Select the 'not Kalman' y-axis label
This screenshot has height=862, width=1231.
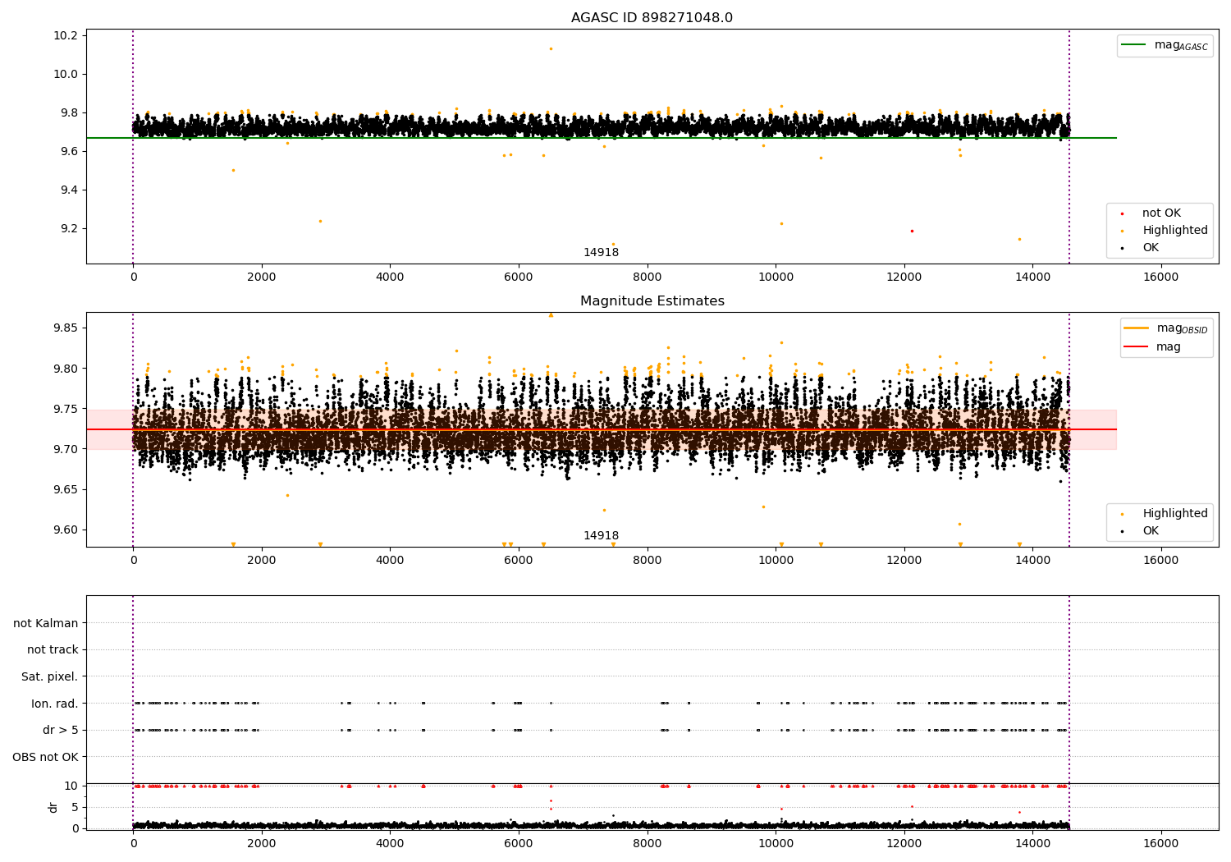click(x=46, y=623)
